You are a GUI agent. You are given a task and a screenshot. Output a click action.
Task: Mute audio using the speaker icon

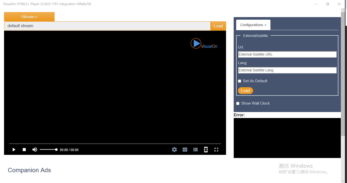35,150
